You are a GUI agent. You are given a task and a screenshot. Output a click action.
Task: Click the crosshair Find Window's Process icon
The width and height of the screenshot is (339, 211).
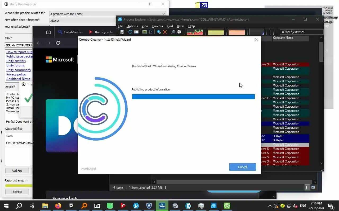179,32
